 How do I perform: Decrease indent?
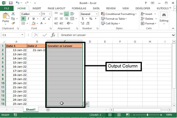tap(56, 23)
